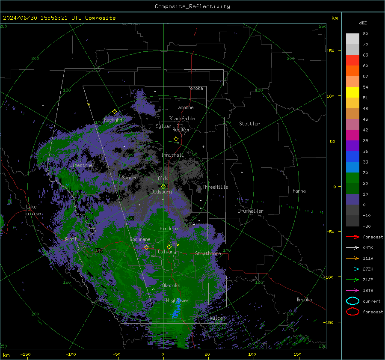Image resolution: width=385 pixels, height=360 pixels.
Task: Click the orange 57-60 dBZ legend swatch
Action: coord(352,71)
